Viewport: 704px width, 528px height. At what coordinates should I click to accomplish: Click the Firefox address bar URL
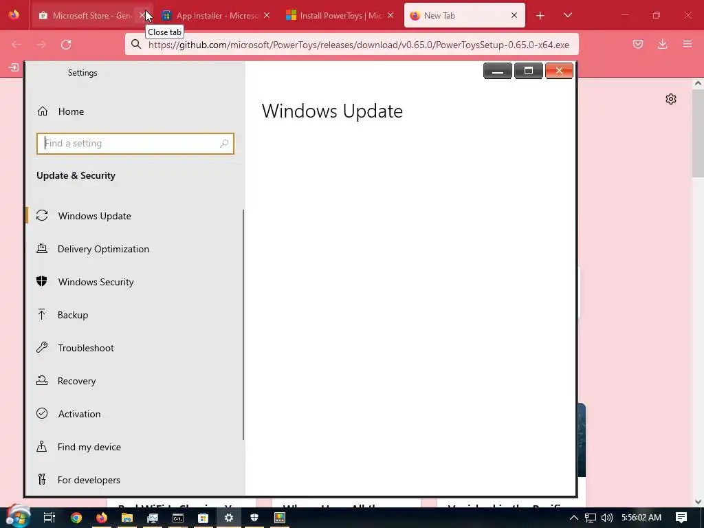click(358, 45)
